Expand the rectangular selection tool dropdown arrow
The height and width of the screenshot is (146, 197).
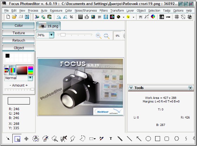[95, 139]
